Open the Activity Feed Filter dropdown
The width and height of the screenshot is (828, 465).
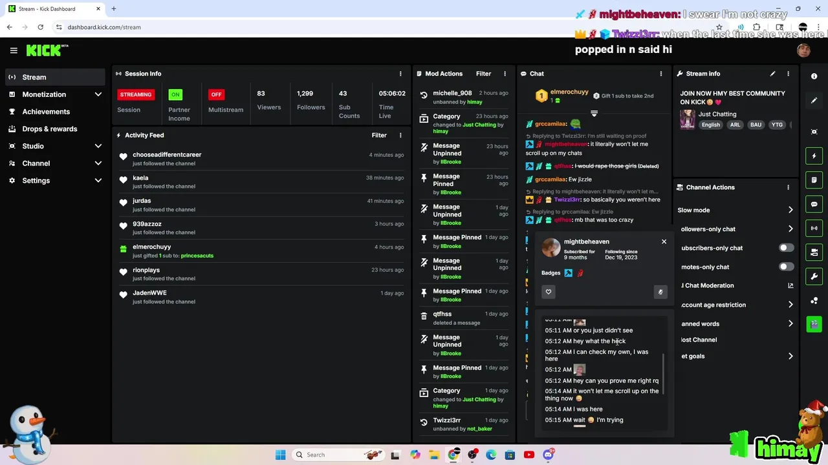tap(379, 135)
